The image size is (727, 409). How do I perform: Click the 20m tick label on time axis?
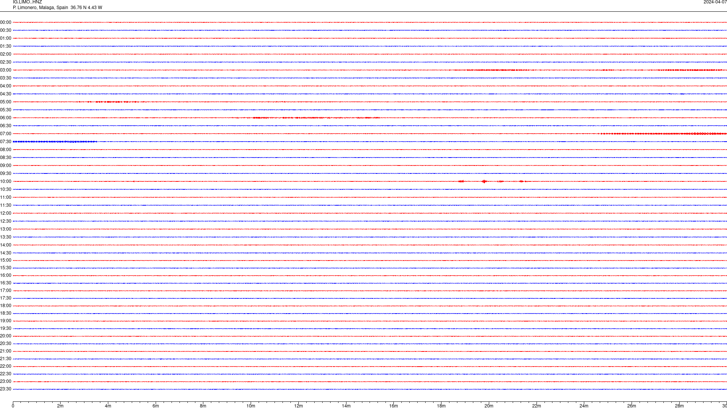pyautogui.click(x=489, y=406)
